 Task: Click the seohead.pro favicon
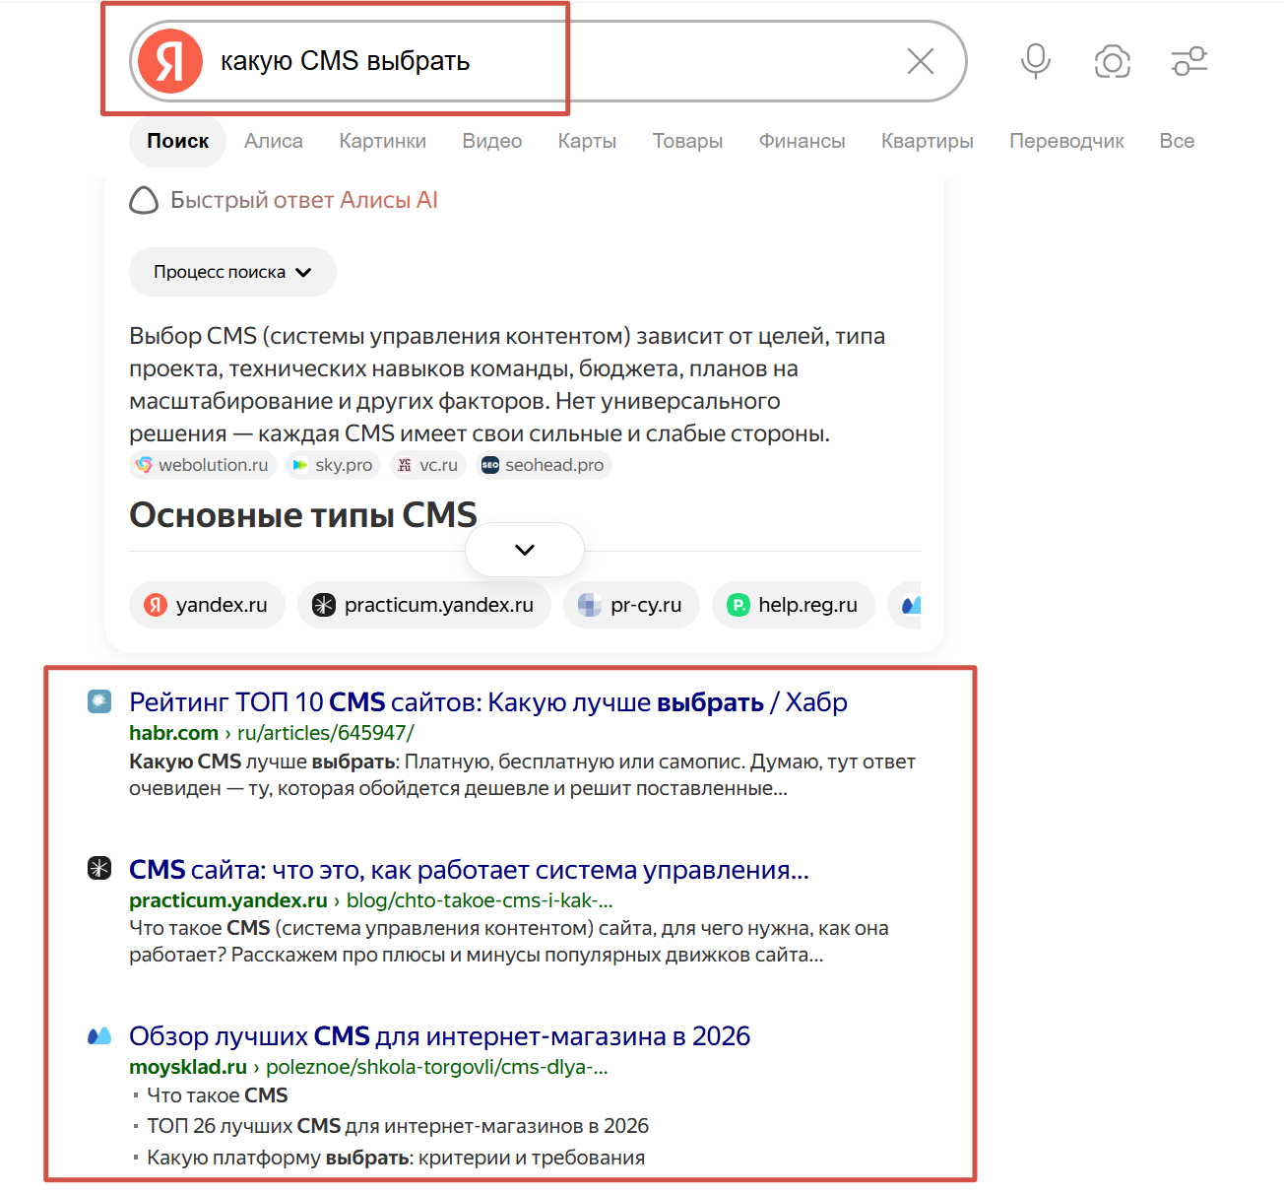(490, 465)
